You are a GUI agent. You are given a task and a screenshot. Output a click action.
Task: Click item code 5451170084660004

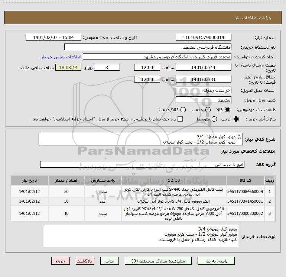[x=245, y=191]
